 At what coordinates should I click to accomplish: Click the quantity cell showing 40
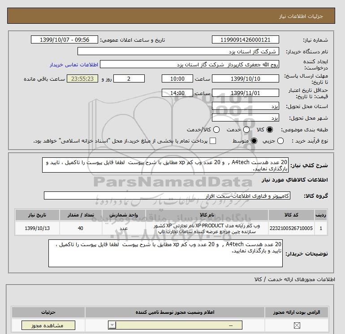(81, 228)
